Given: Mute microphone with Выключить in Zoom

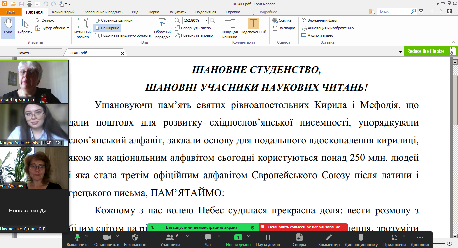Looking at the screenshot, I should point(77,240).
